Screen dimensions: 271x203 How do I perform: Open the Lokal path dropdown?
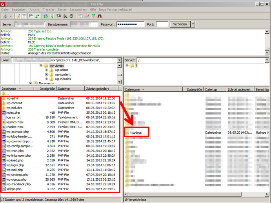coord(120,60)
